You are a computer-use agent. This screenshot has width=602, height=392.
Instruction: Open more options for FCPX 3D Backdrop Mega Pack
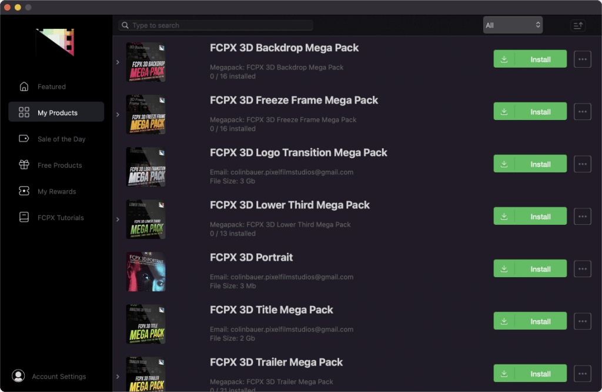[x=583, y=59]
